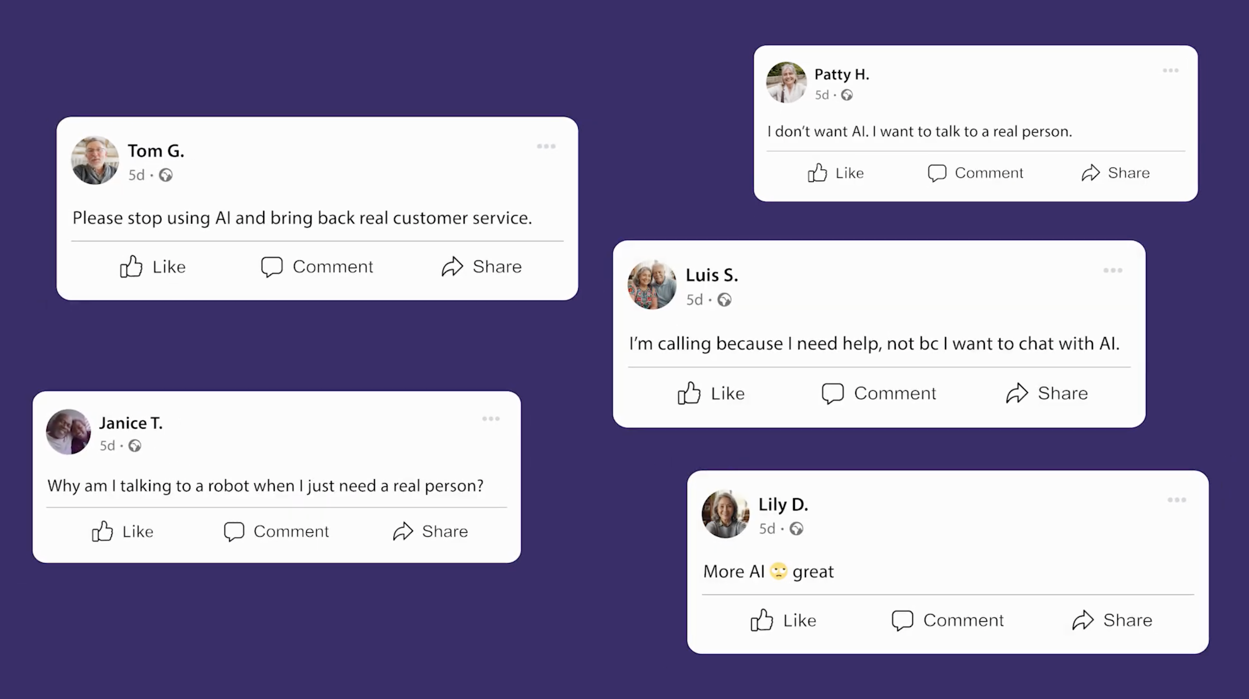1249x699 pixels.
Task: Click globe privacy icon under Tom G.
Action: tap(166, 175)
